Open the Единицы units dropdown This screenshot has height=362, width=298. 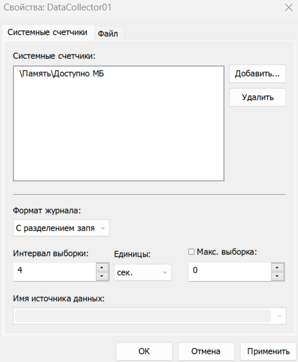[143, 273]
